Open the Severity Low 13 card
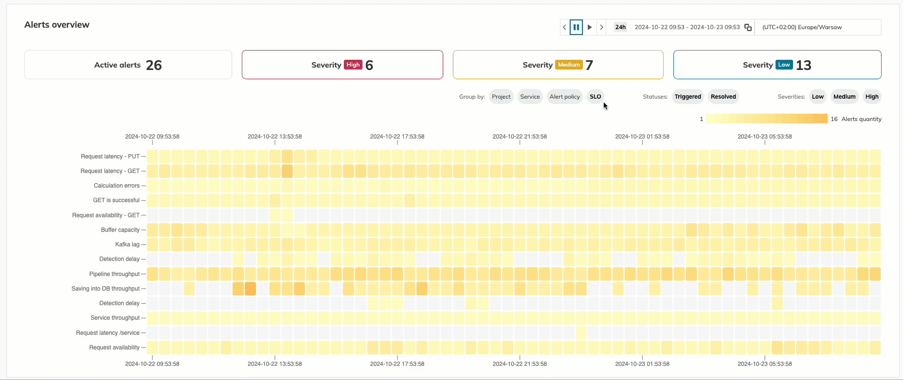Viewport: 903px width, 380px height. coord(777,65)
